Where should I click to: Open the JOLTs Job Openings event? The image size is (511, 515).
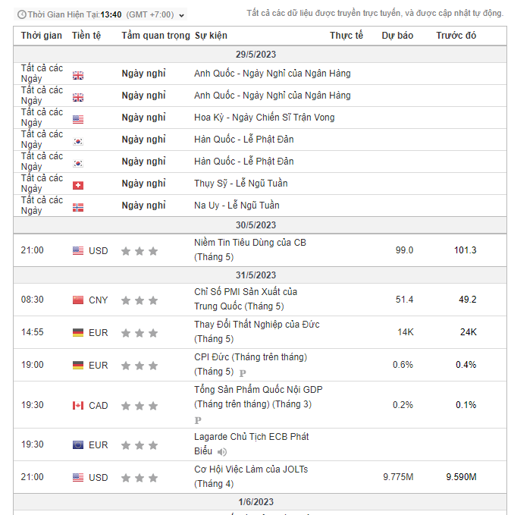click(251, 476)
